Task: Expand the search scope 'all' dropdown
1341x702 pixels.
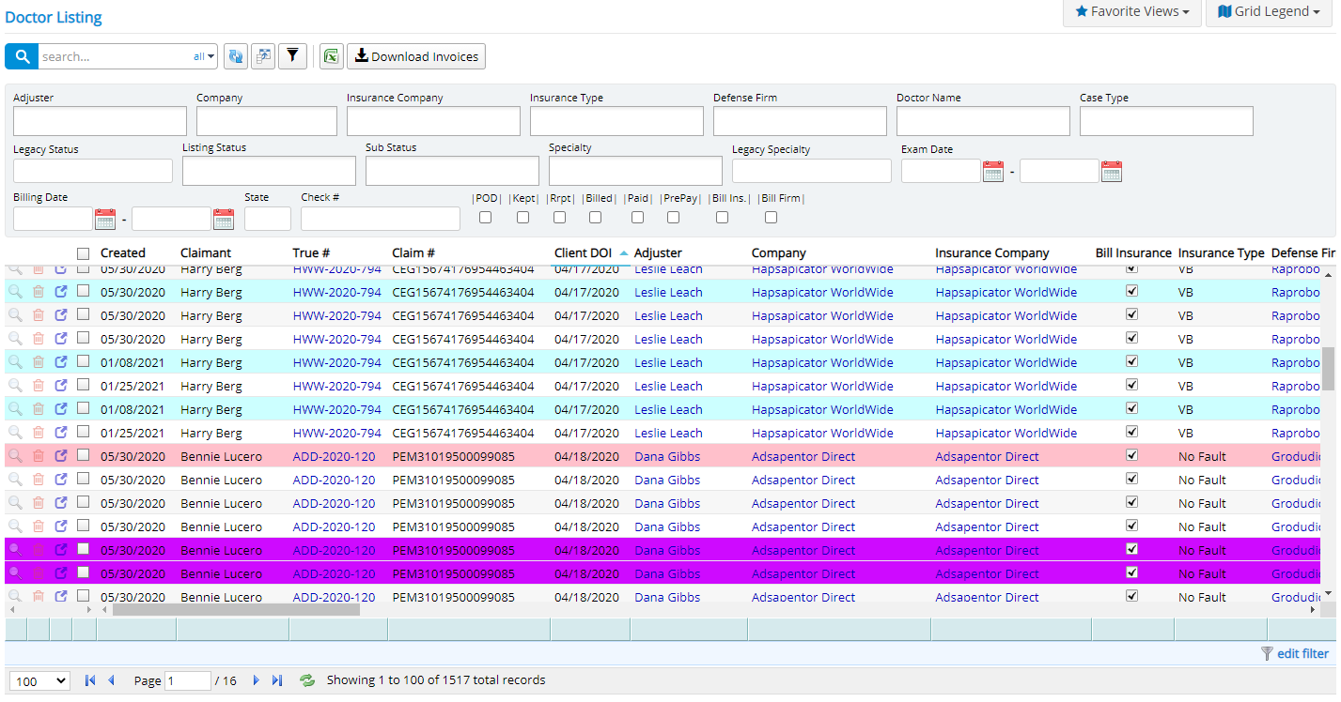Action: [204, 56]
